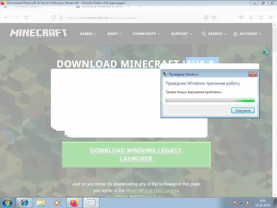Screen dimensions: 277x208
Task: Open Firefox downloads panel icon
Action: [251, 17]
